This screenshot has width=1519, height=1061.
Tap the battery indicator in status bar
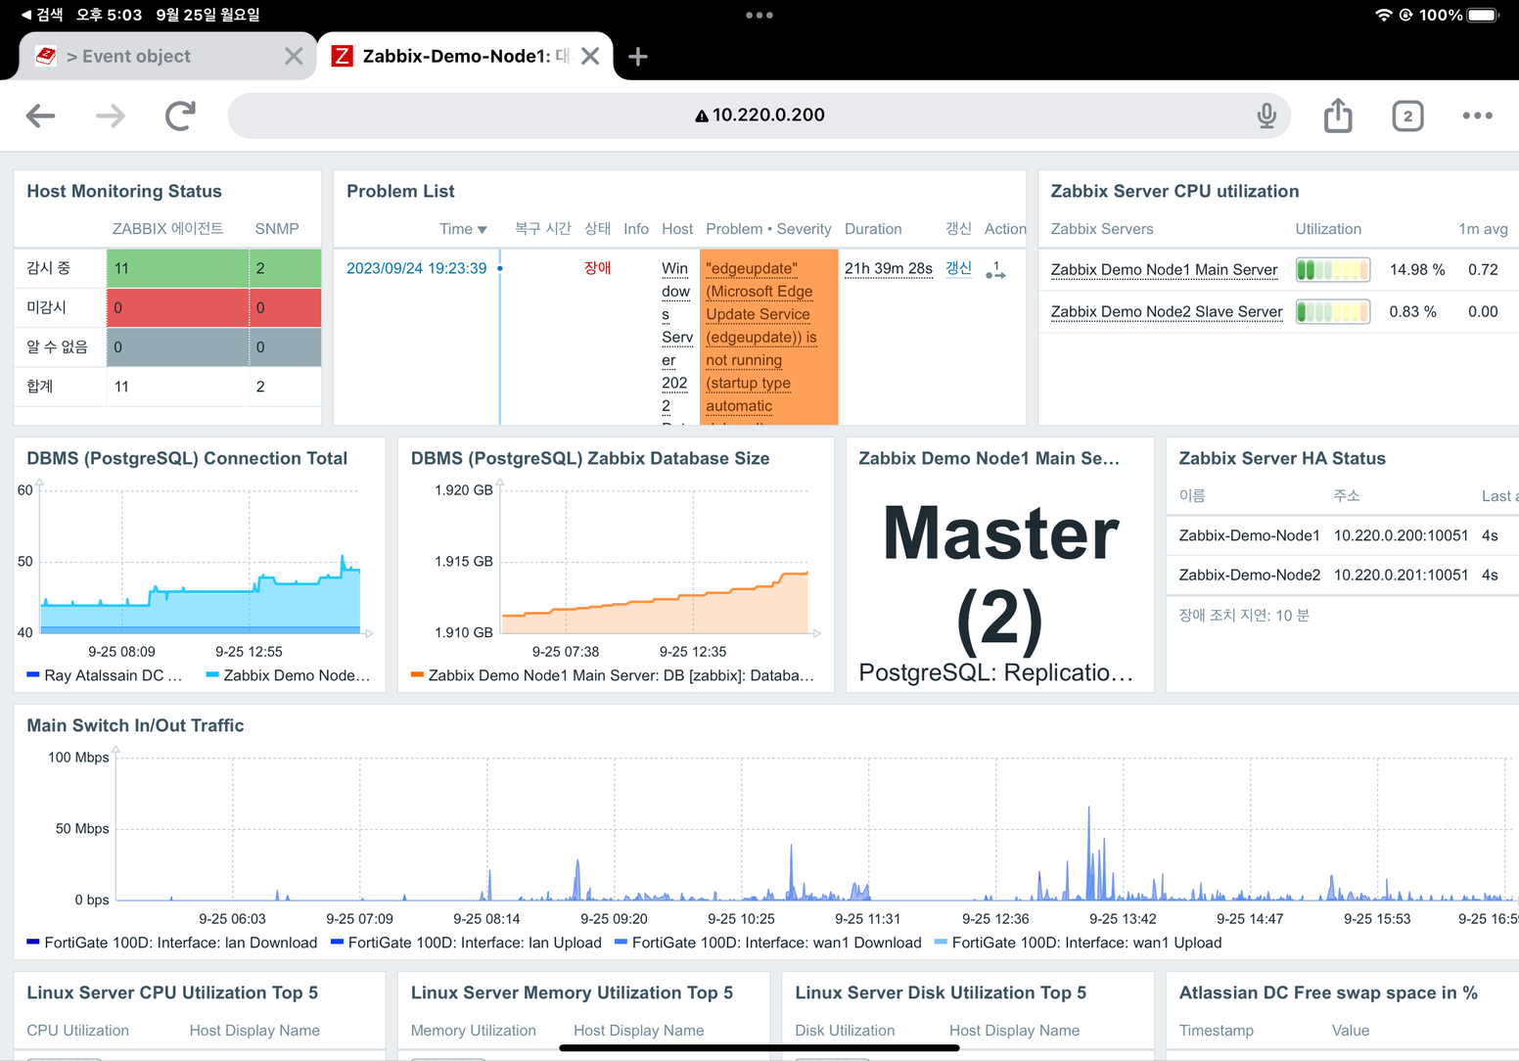click(1483, 15)
